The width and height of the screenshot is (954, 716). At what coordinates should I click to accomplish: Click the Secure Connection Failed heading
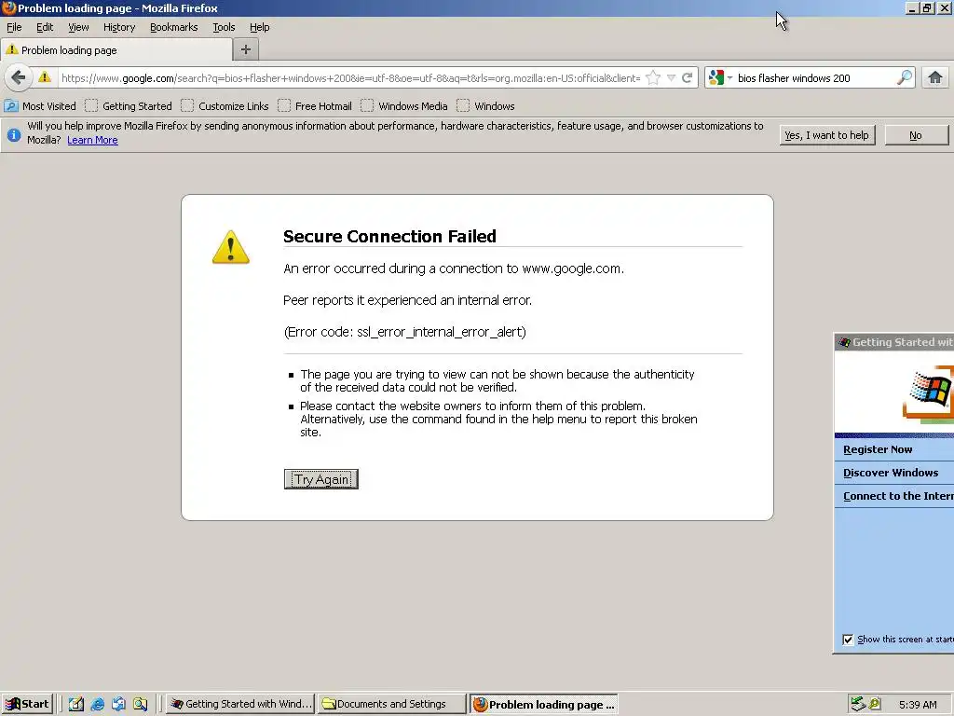point(389,236)
